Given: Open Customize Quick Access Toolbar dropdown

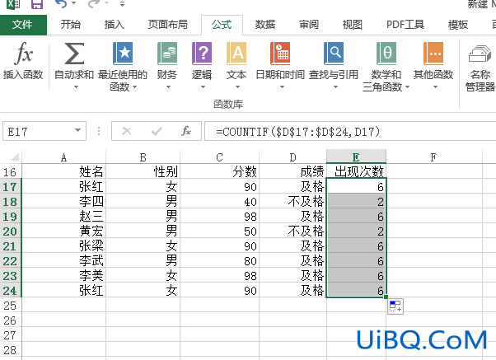Looking at the screenshot, I should coord(122,4).
